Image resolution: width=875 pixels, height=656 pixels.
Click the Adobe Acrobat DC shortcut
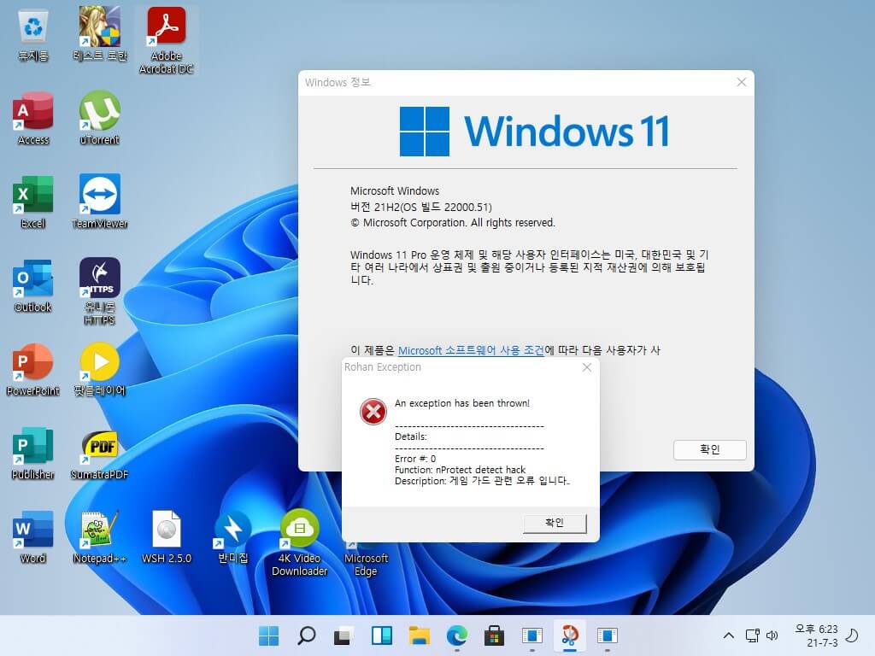click(x=166, y=40)
